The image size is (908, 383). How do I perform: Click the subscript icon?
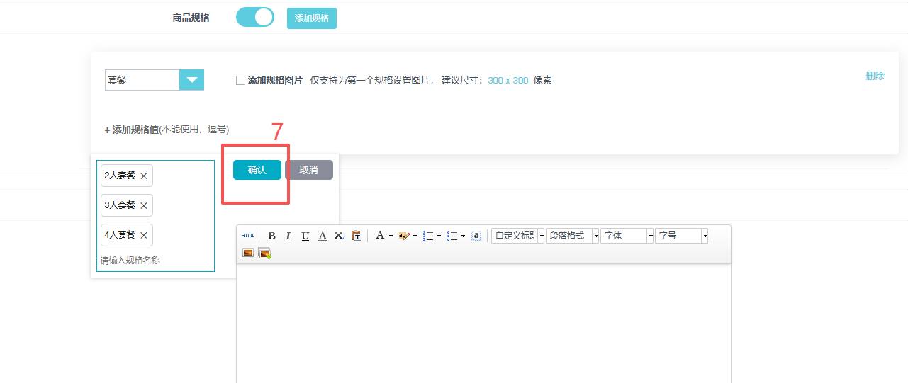click(x=340, y=236)
